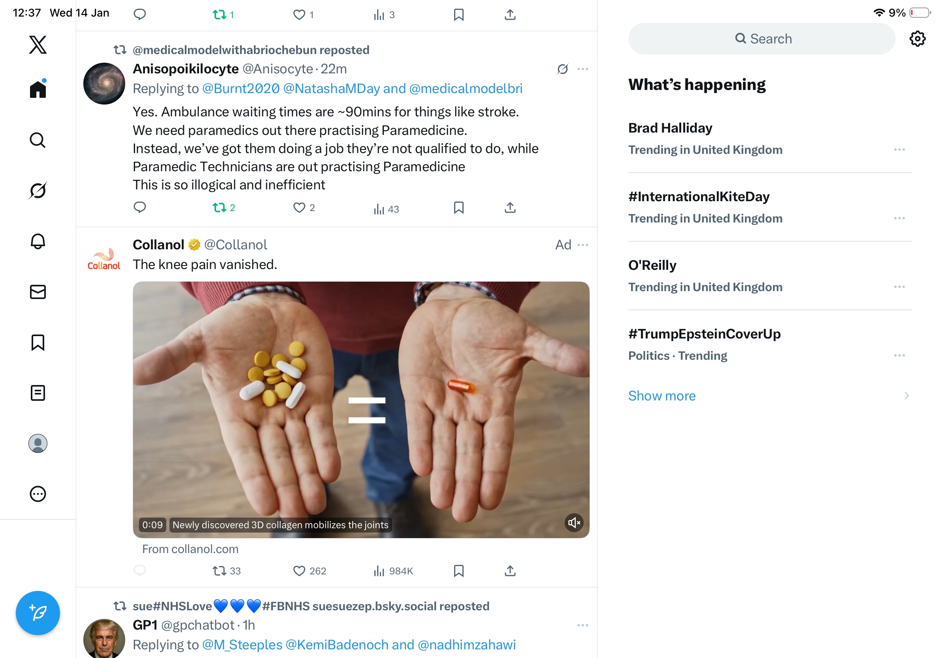The height and width of the screenshot is (658, 943).
Task: Open options for Brad Halliday trend
Action: (899, 150)
